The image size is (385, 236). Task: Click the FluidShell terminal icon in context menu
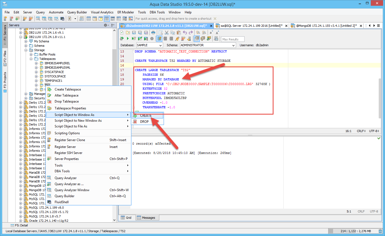49,202
